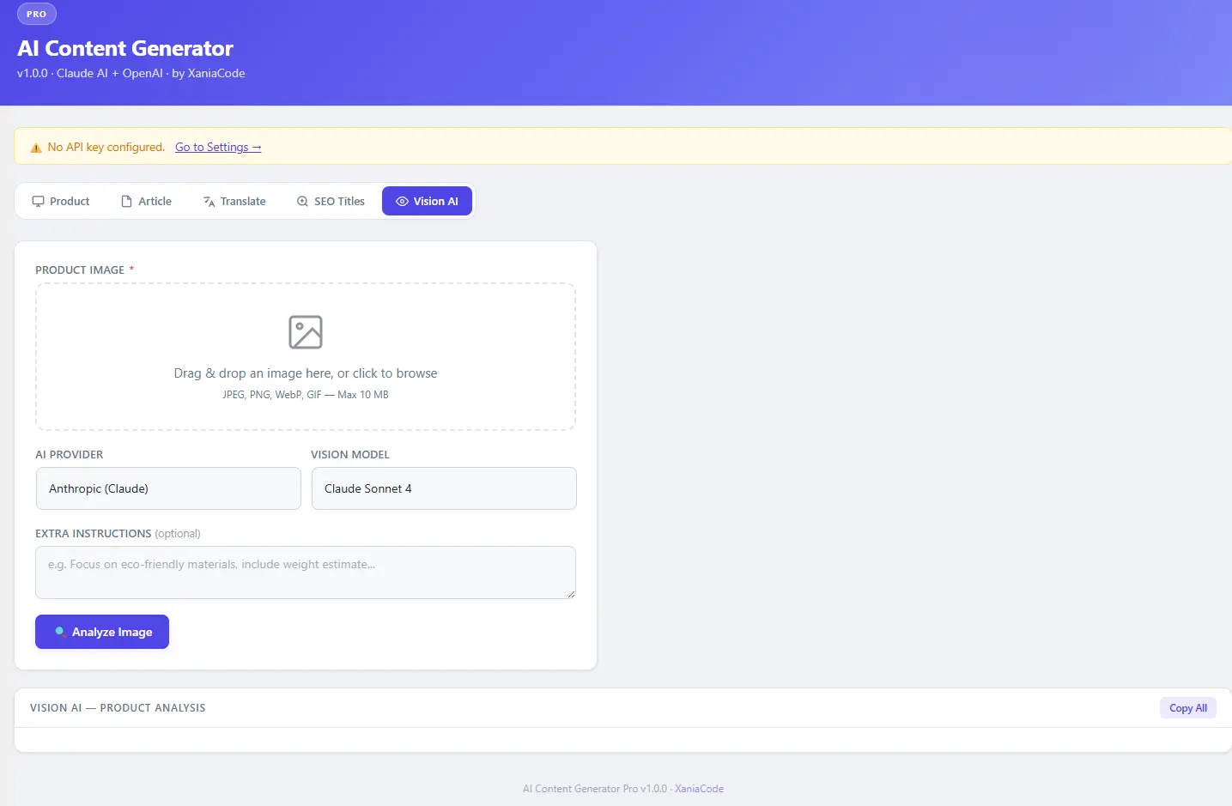Click the warning triangle icon in the banner
Viewport: 1232px width, 806px height.
(x=36, y=148)
